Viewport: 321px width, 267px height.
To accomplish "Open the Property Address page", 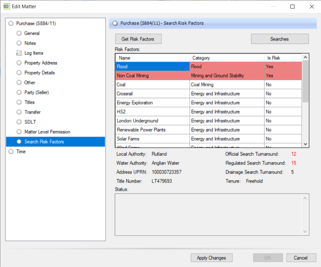I will point(40,63).
